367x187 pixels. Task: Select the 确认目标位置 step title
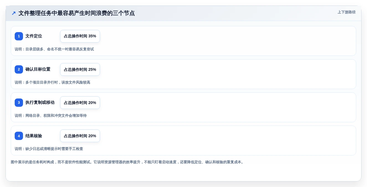tap(38, 69)
